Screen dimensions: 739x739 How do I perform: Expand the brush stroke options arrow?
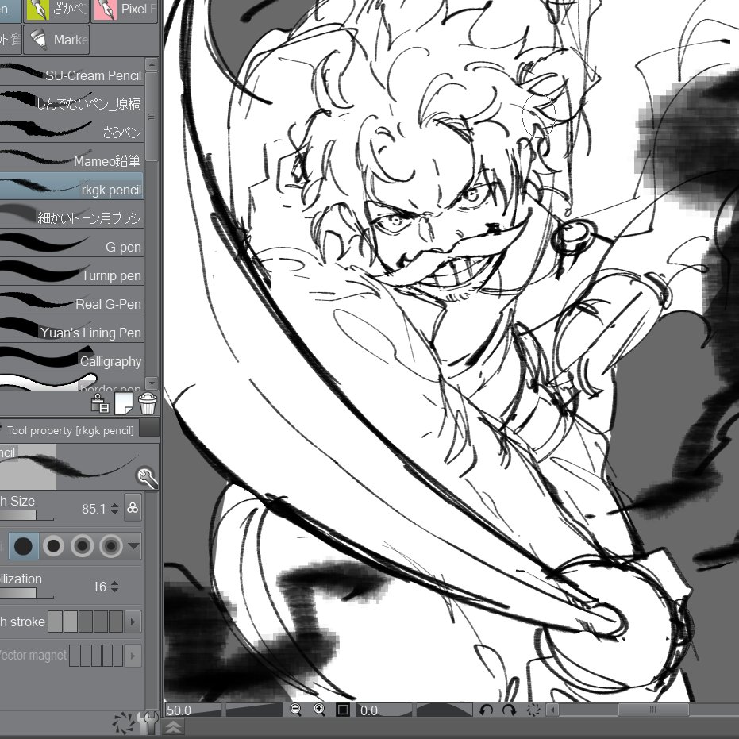point(133,622)
